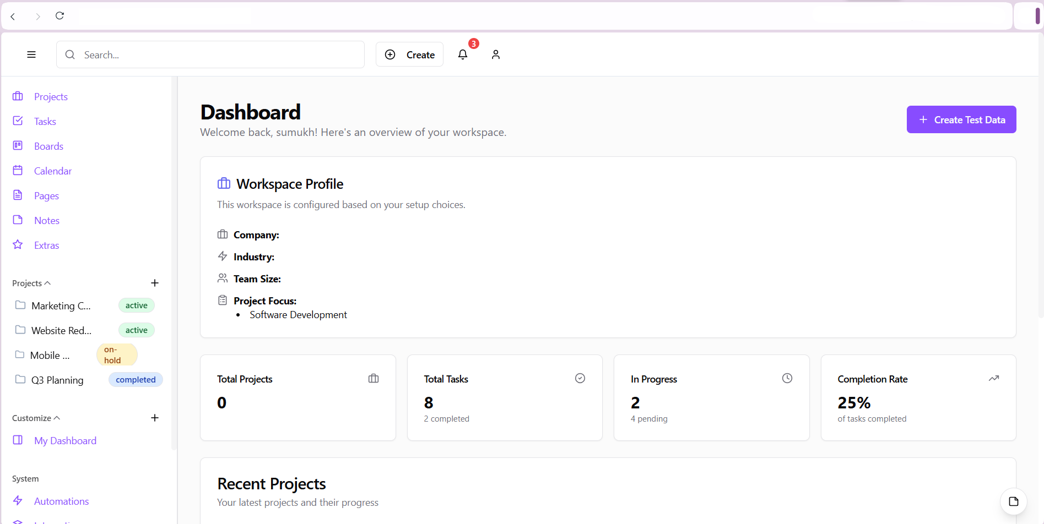Select the Tasks icon in the sidebar
Image resolution: width=1044 pixels, height=524 pixels.
click(18, 121)
